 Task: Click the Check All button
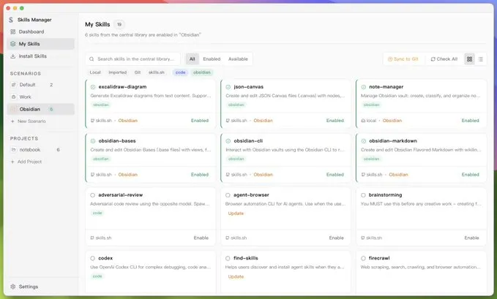444,59
